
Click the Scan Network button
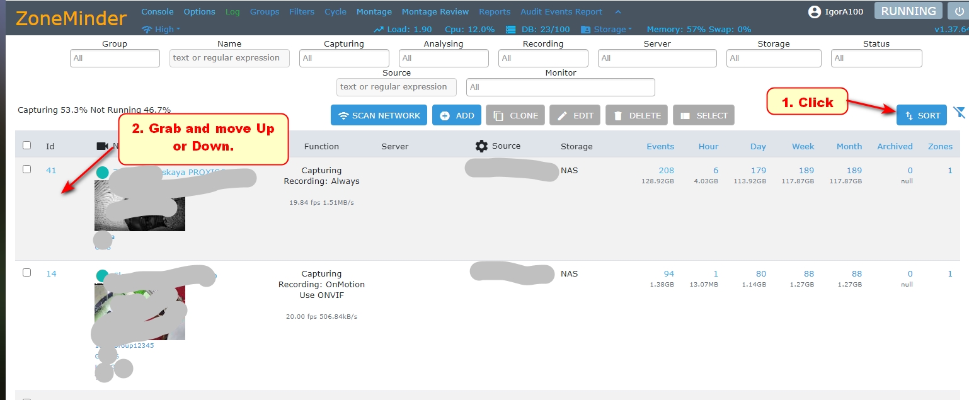(379, 115)
